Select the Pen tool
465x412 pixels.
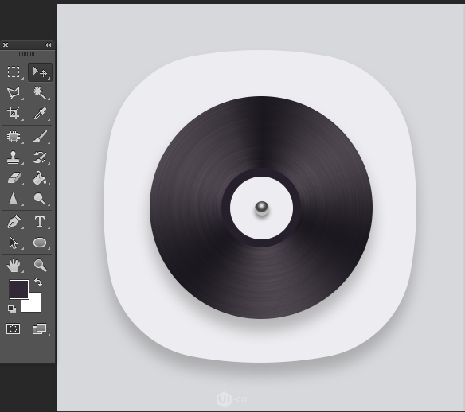tap(14, 222)
